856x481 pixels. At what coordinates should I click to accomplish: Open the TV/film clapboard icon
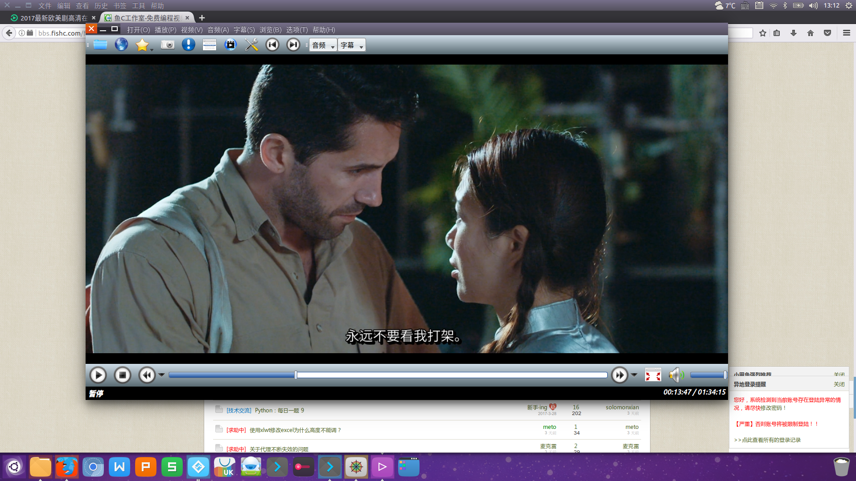pos(230,45)
